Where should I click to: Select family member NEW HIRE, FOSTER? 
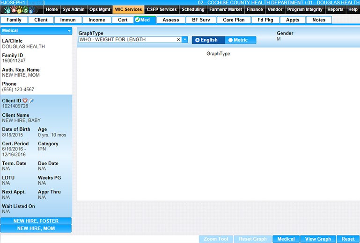click(x=36, y=221)
